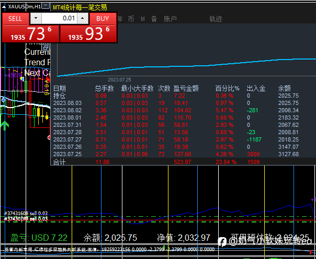Click the MT4统计每一笔交易 panel title

(x=80, y=8)
